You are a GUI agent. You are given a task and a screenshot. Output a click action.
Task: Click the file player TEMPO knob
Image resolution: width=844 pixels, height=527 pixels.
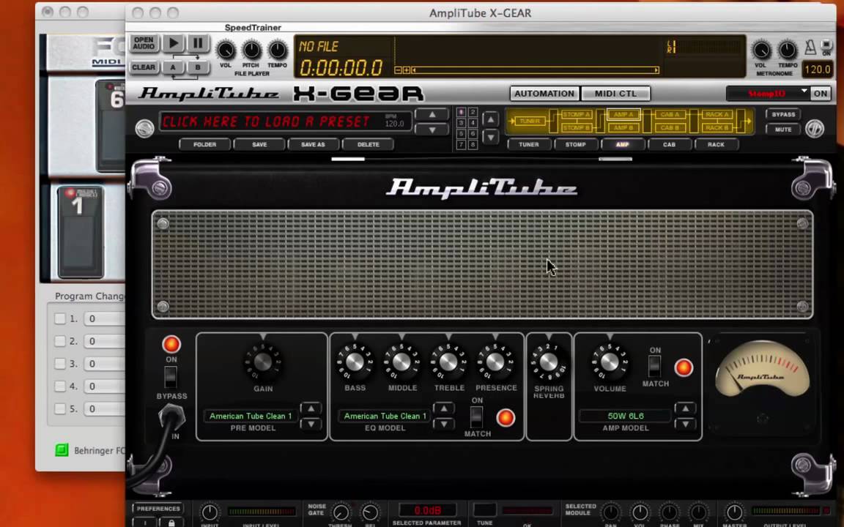277,51
